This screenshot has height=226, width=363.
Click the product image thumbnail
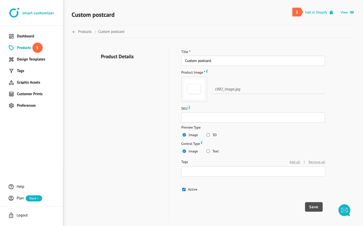[194, 89]
